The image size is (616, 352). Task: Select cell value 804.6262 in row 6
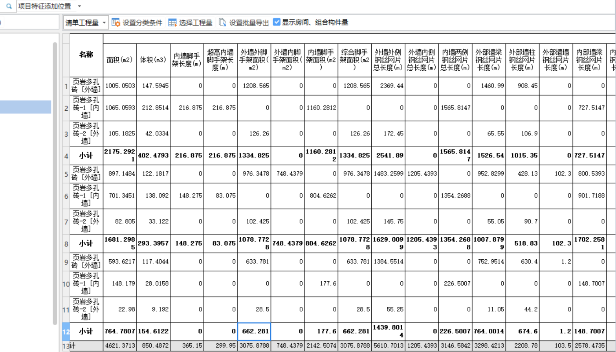coord(321,196)
